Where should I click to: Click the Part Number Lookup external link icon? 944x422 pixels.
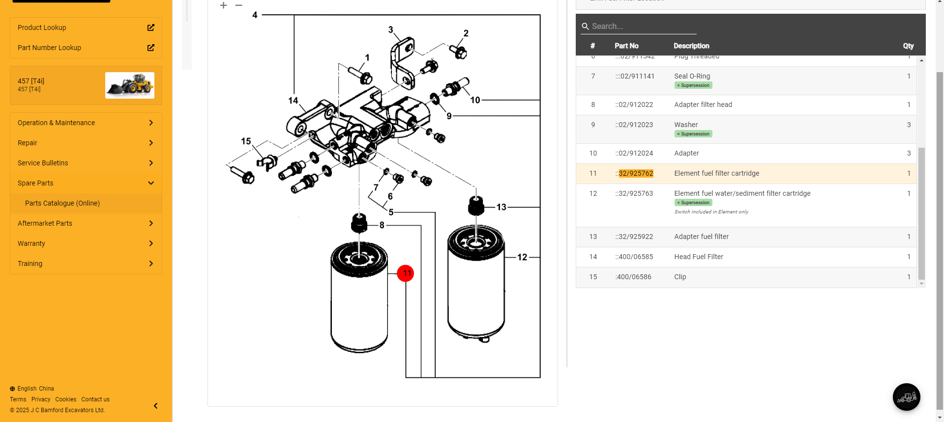[150, 48]
